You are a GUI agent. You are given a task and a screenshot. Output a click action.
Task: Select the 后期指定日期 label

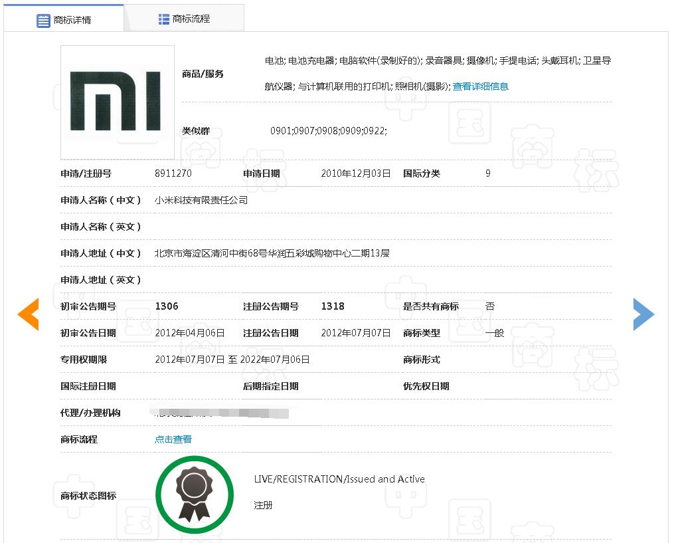[271, 386]
